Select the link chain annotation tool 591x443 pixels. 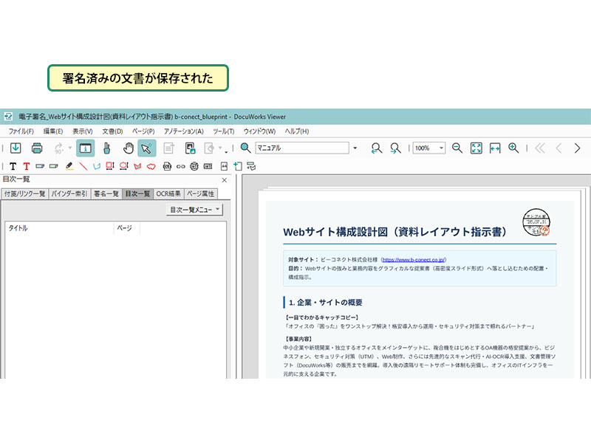181,166
